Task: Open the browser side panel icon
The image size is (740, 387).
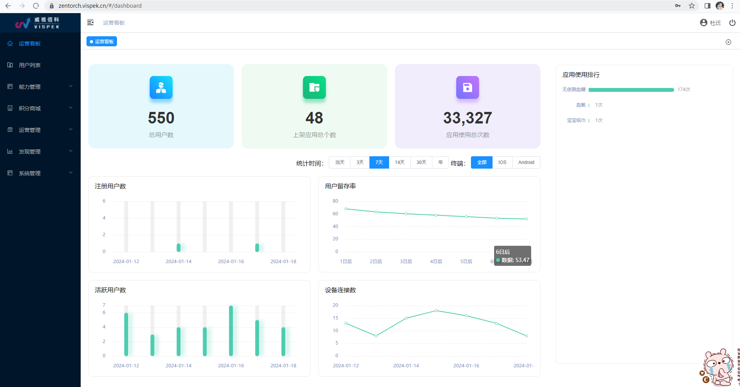Action: click(707, 6)
